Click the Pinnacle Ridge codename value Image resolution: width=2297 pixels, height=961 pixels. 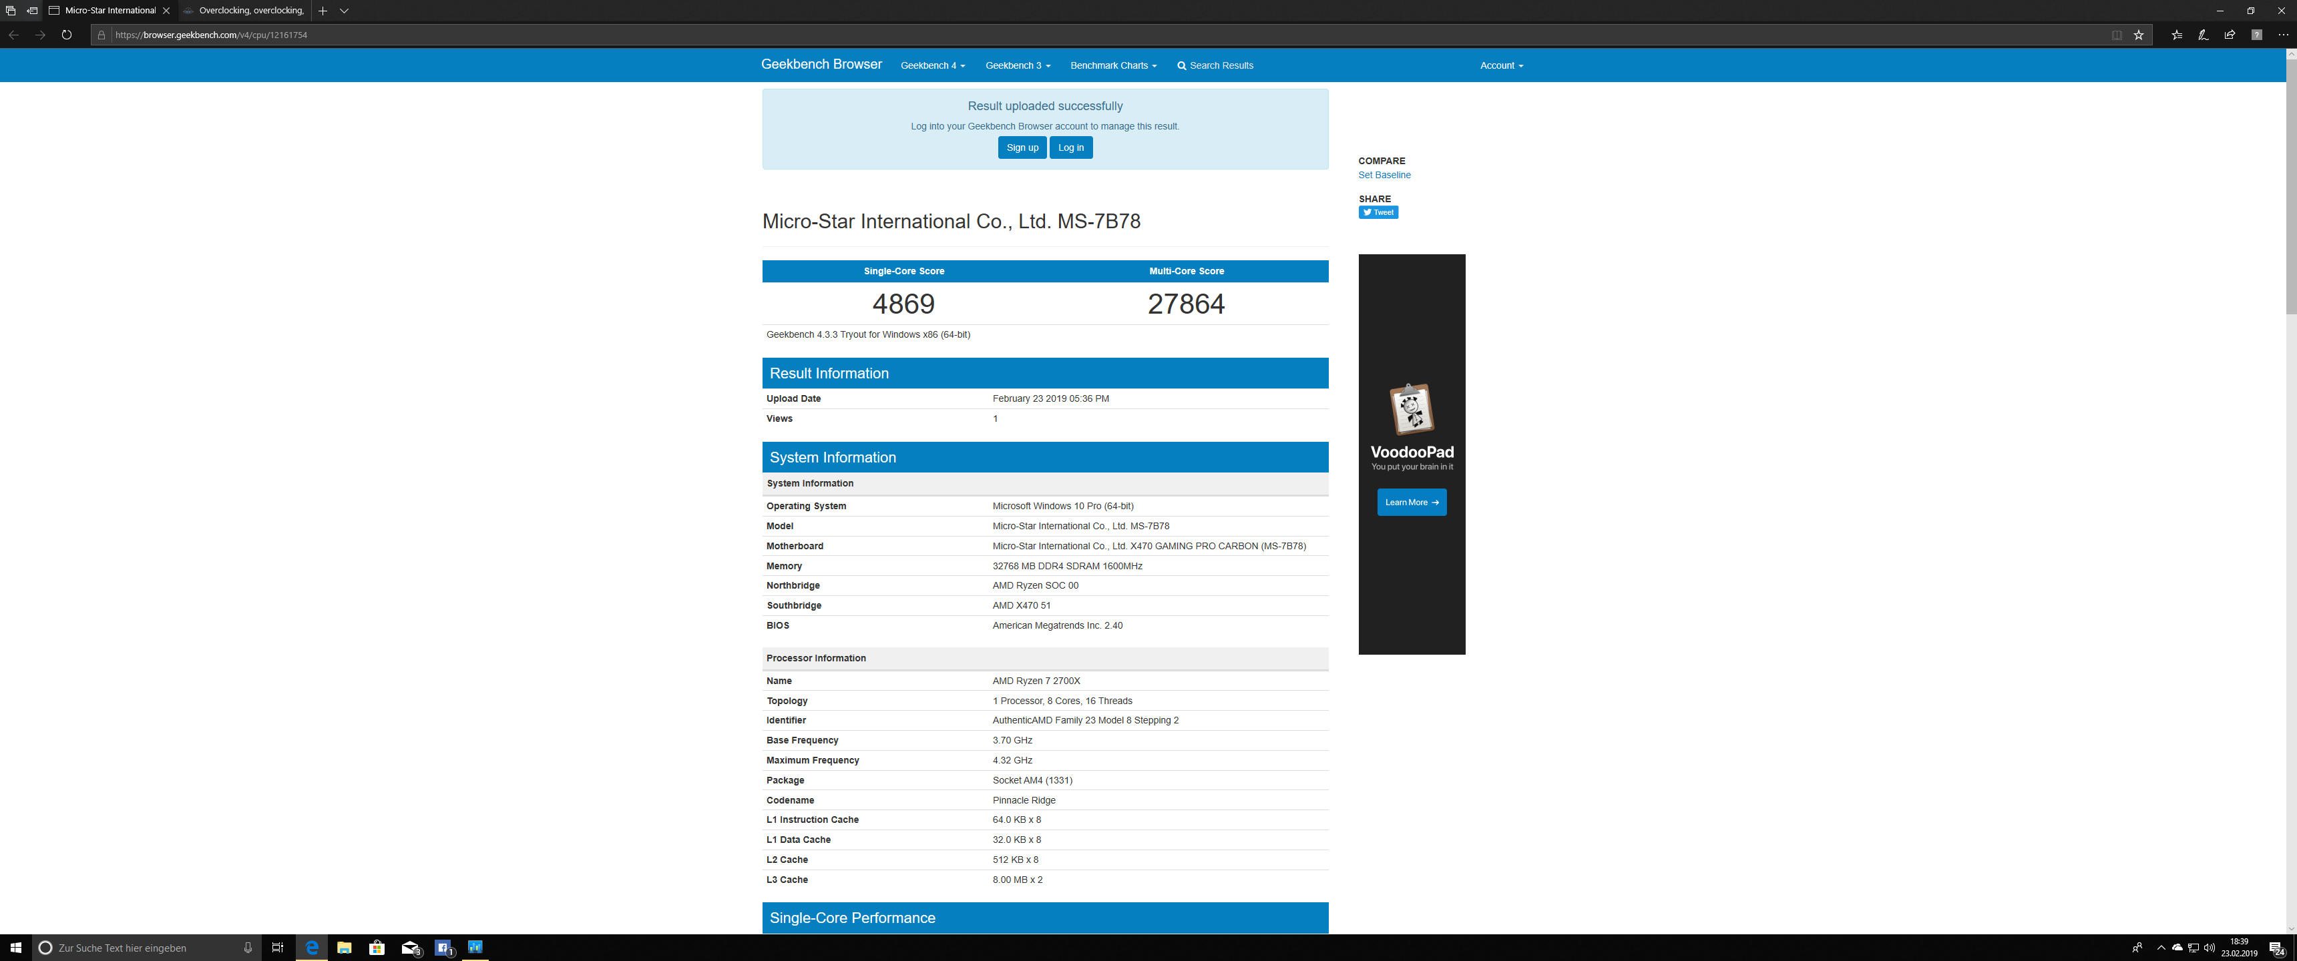click(x=1024, y=801)
